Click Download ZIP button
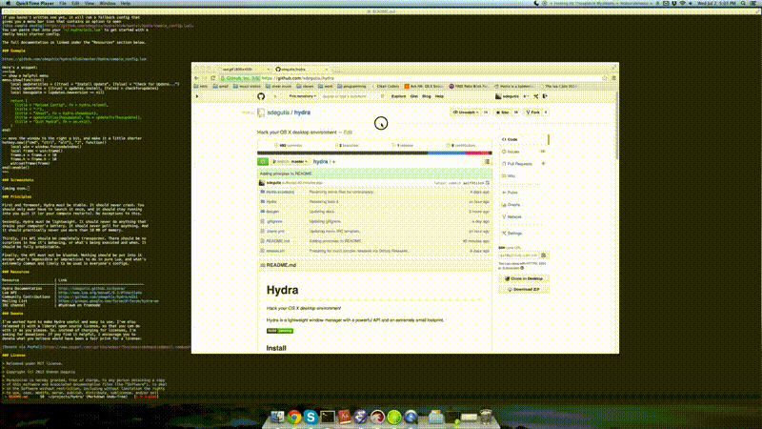The height and width of the screenshot is (429, 762). (x=524, y=290)
